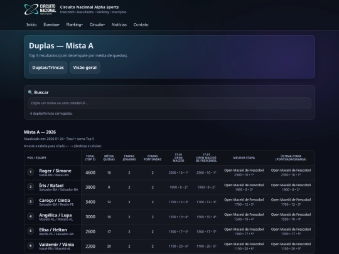Click the Top 5 resultados description text
The width and height of the screenshot is (339, 254).
coord(78,56)
